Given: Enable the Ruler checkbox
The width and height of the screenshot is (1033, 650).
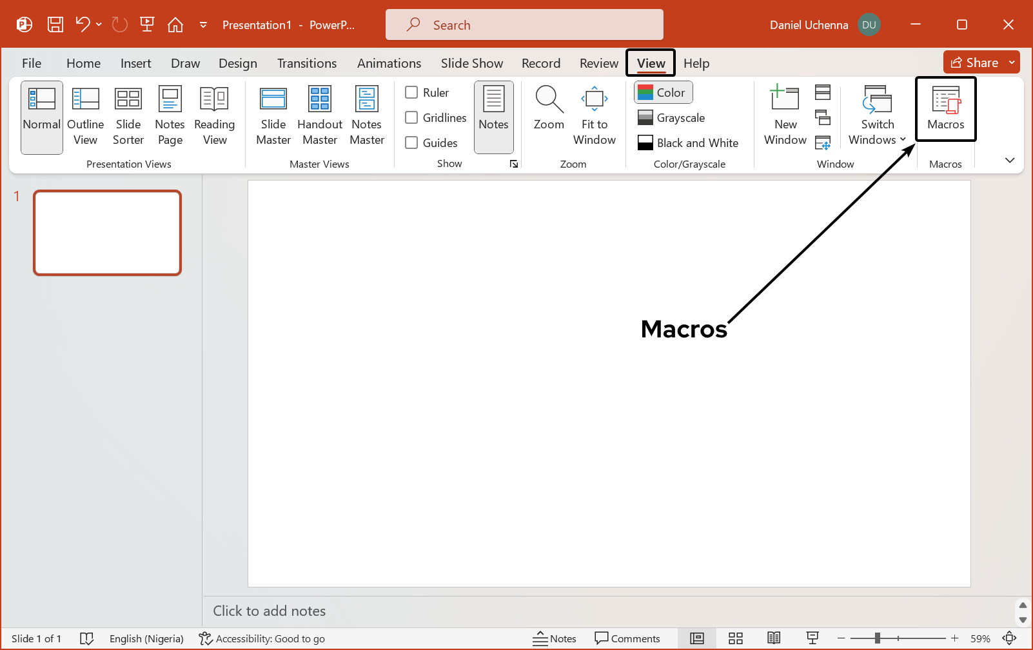Looking at the screenshot, I should (411, 92).
